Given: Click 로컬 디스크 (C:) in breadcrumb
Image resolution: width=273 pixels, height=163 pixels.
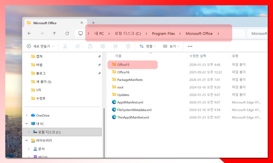Looking at the screenshot, I should [128, 34].
